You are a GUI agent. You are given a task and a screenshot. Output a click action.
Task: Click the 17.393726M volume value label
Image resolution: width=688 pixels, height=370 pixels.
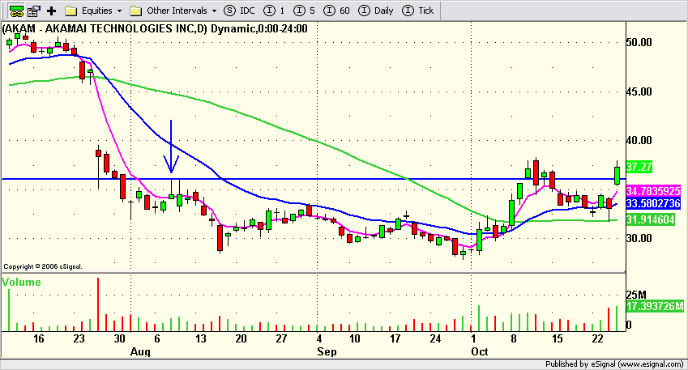pos(655,306)
